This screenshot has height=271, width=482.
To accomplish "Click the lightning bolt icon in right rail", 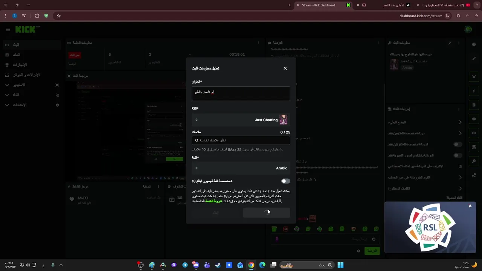I will (x=474, y=91).
